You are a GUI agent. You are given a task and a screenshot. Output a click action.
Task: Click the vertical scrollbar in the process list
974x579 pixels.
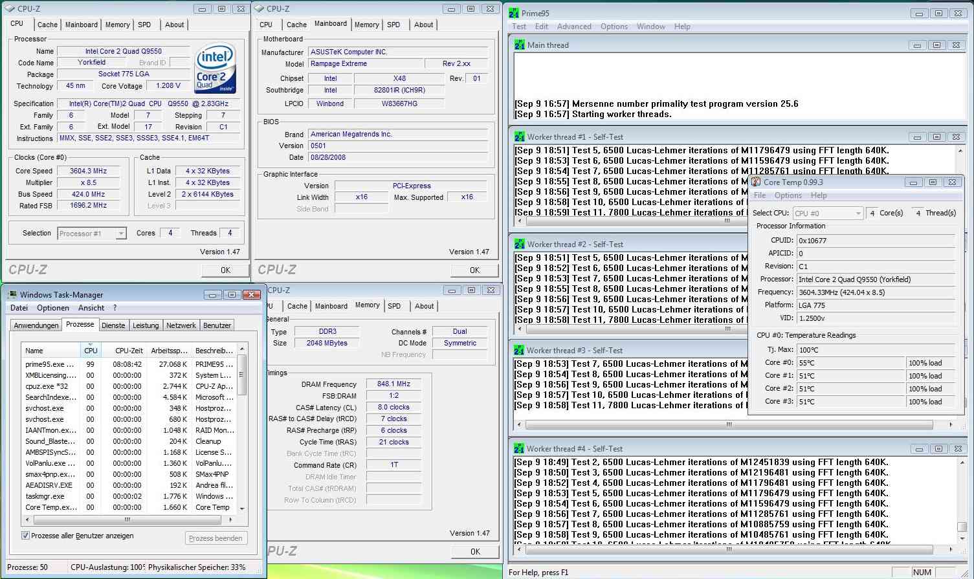(242, 428)
